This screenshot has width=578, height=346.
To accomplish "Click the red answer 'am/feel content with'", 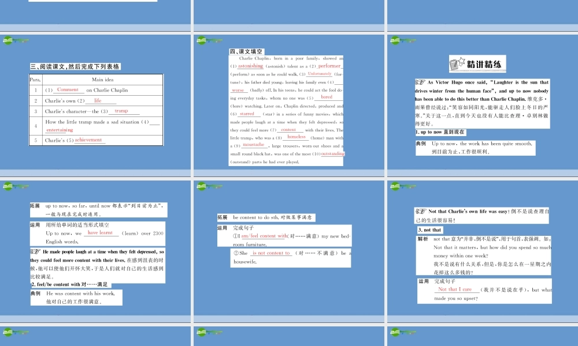I will (264, 236).
